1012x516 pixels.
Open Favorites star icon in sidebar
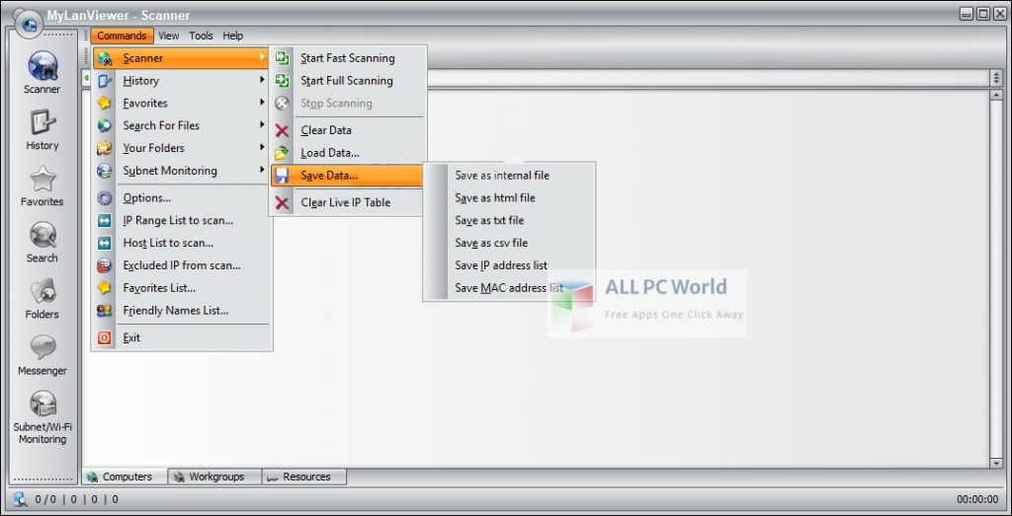pos(42,185)
